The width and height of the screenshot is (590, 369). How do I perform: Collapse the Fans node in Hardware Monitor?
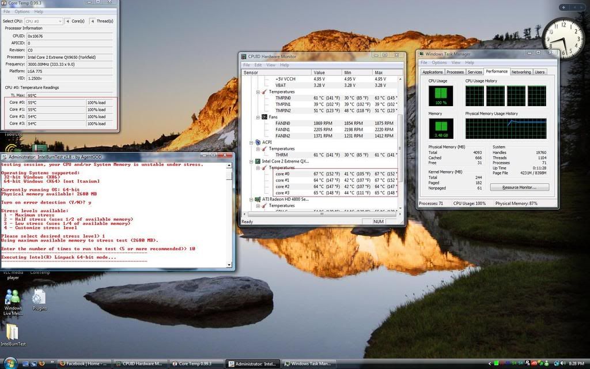(258, 117)
